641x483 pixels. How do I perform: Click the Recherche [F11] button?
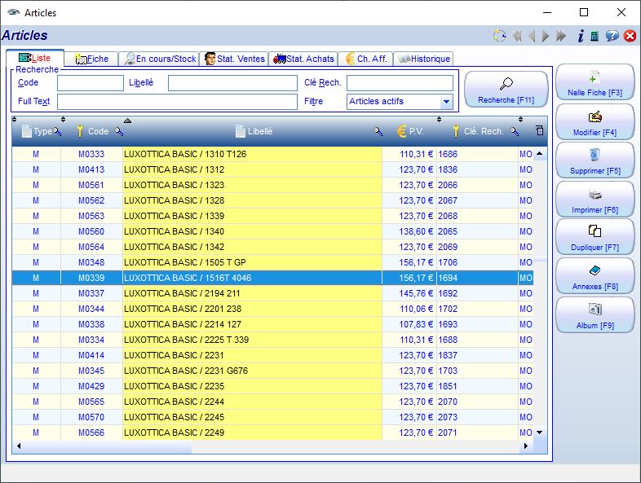coord(506,90)
